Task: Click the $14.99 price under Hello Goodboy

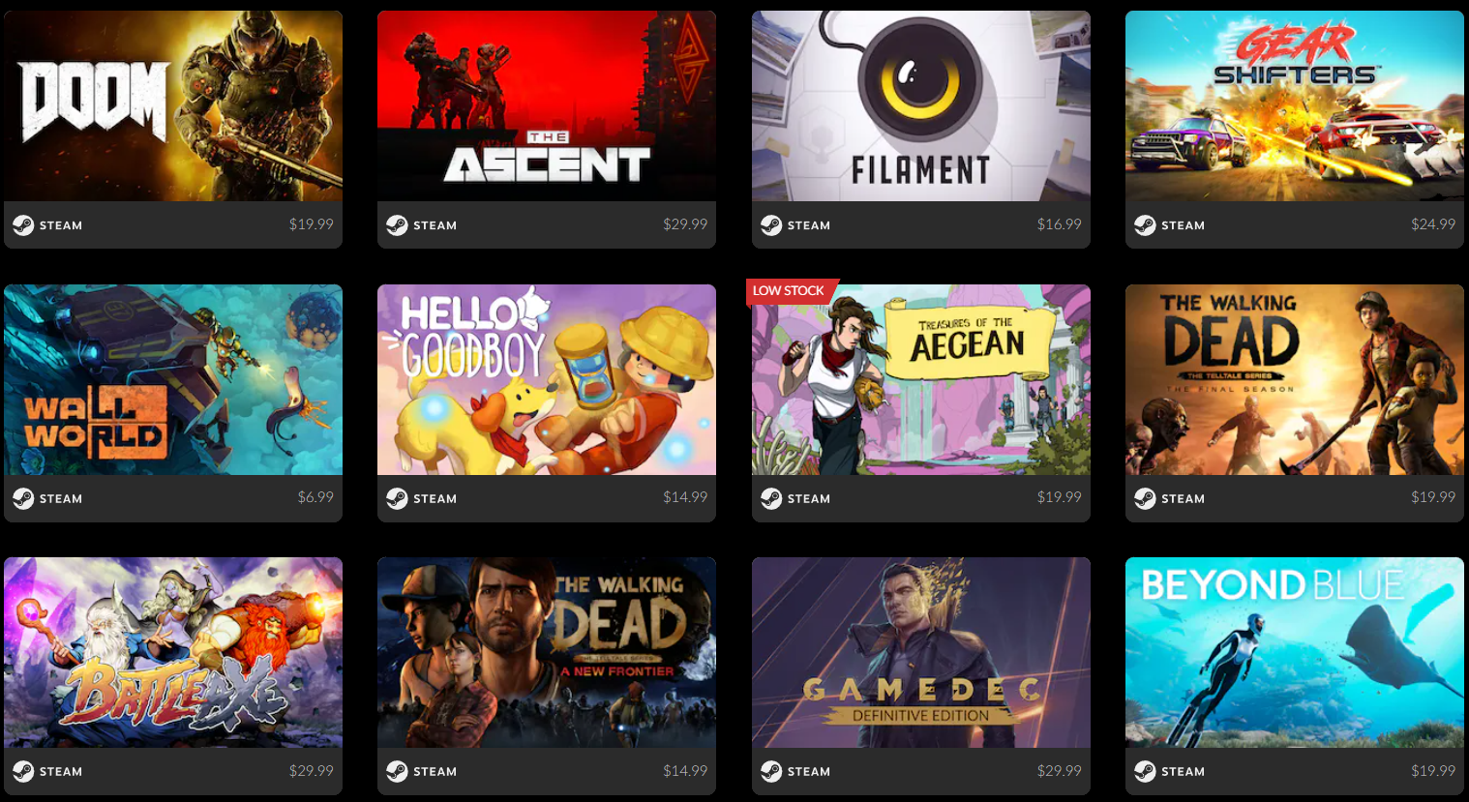Action: (685, 497)
